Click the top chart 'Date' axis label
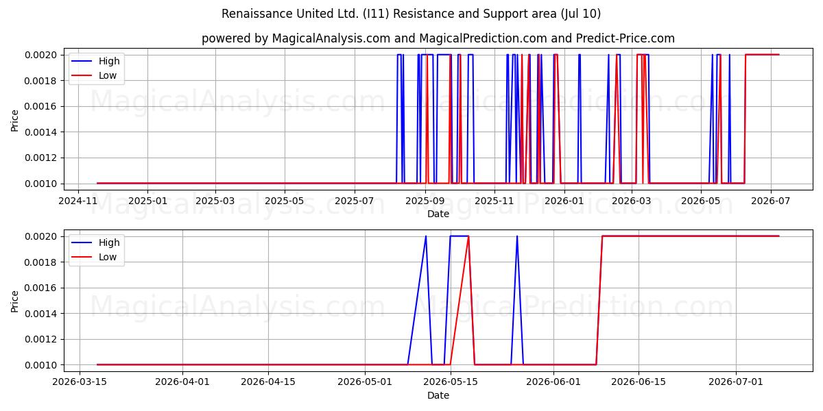The image size is (823, 411). pyautogui.click(x=438, y=214)
